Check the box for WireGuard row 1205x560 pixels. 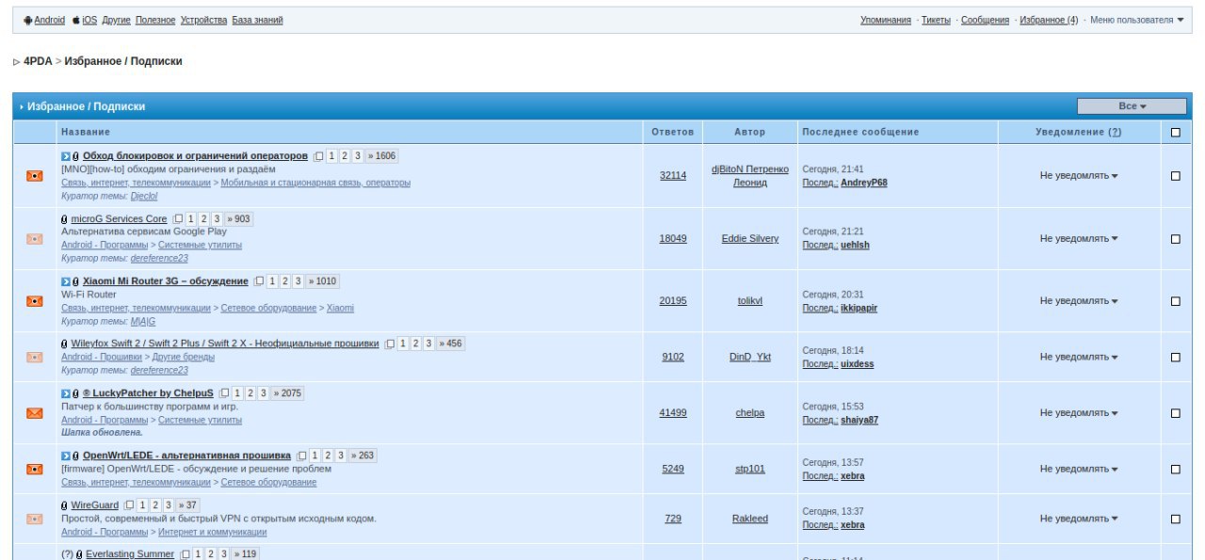coord(1175,519)
